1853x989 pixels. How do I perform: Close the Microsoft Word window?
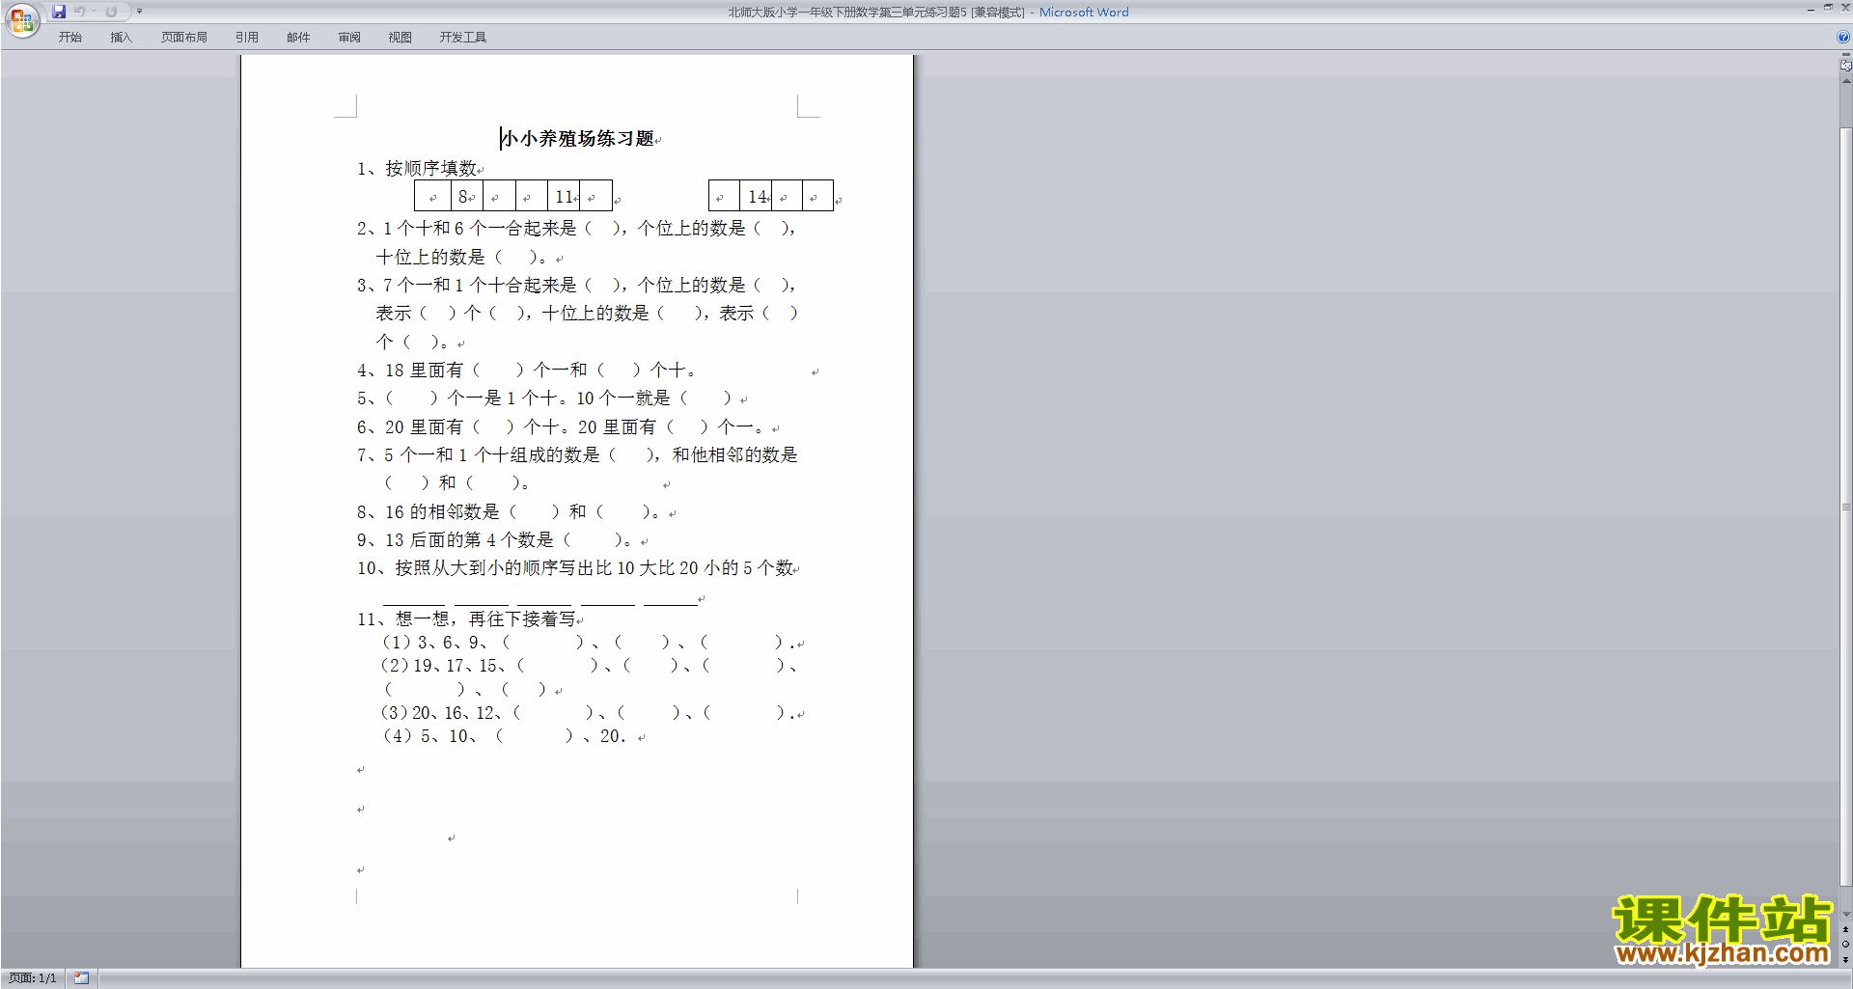pyautogui.click(x=1844, y=8)
